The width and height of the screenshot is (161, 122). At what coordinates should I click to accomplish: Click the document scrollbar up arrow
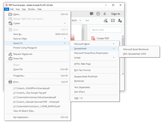[83, 27]
